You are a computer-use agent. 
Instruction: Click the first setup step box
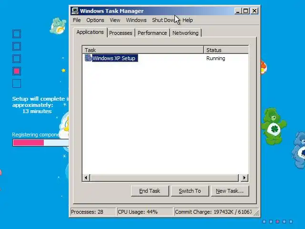coord(17,34)
